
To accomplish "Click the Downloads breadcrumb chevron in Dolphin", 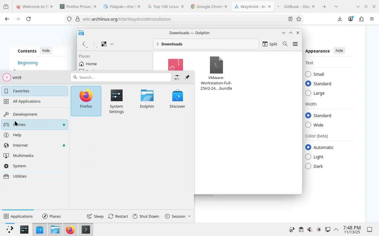I will click(158, 44).
